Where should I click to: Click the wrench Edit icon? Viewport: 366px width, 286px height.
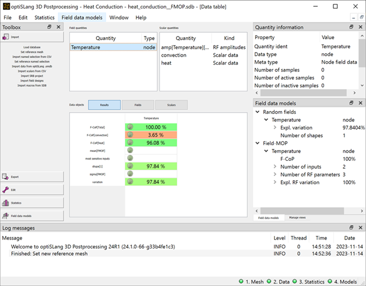7,189
